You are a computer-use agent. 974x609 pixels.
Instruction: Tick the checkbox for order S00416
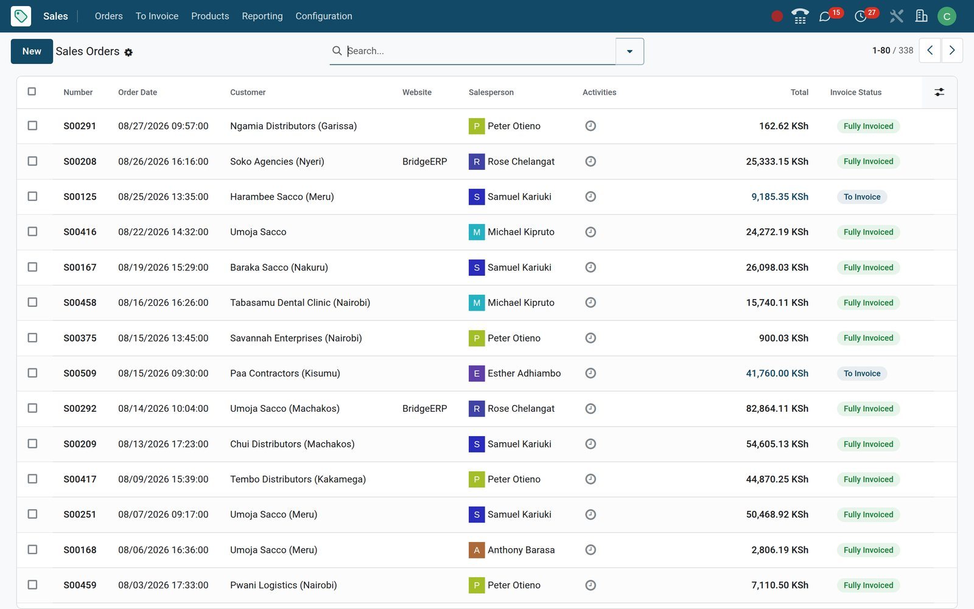pyautogui.click(x=32, y=231)
